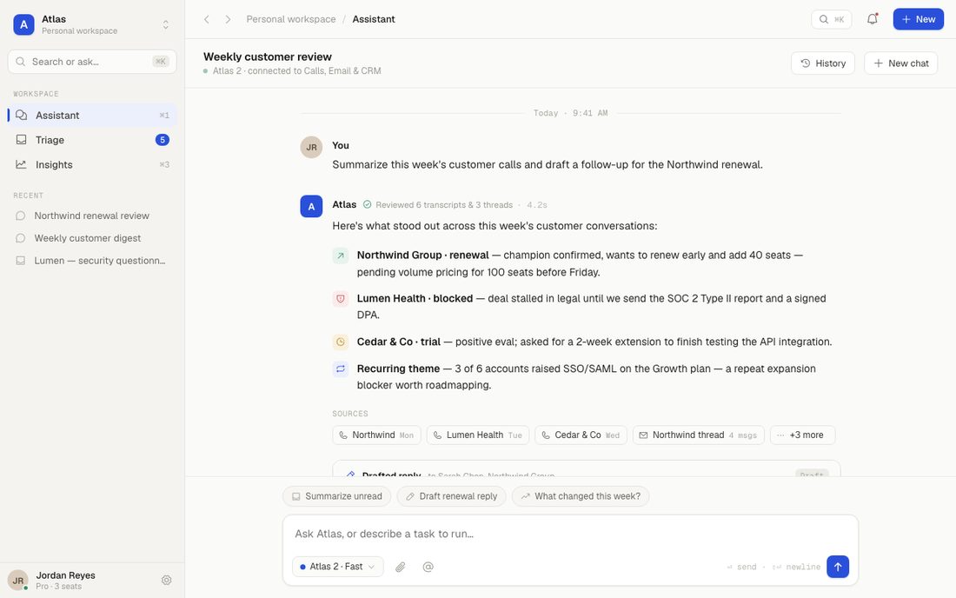Viewport: 956px width, 598px height.
Task: Click the Jordan Reyes avatar
Action: [x=17, y=581]
